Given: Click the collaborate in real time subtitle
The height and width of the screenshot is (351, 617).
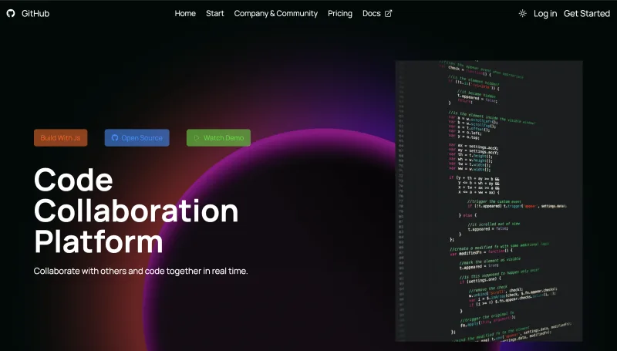Looking at the screenshot, I should [x=140, y=271].
